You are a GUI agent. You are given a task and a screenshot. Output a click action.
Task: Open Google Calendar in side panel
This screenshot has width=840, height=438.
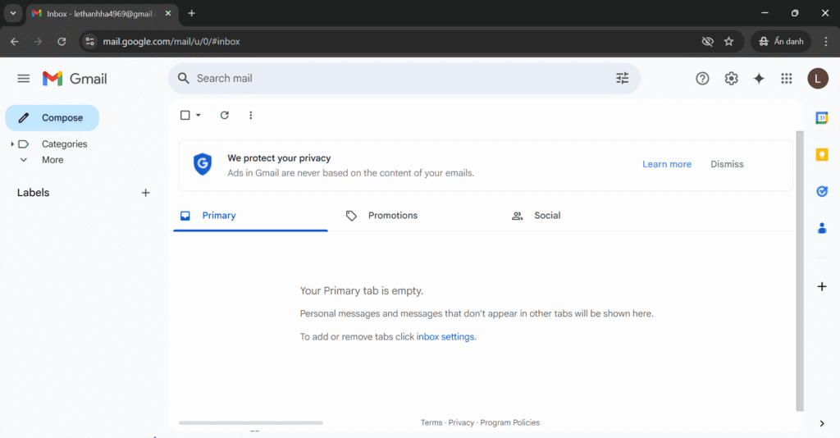(x=821, y=118)
